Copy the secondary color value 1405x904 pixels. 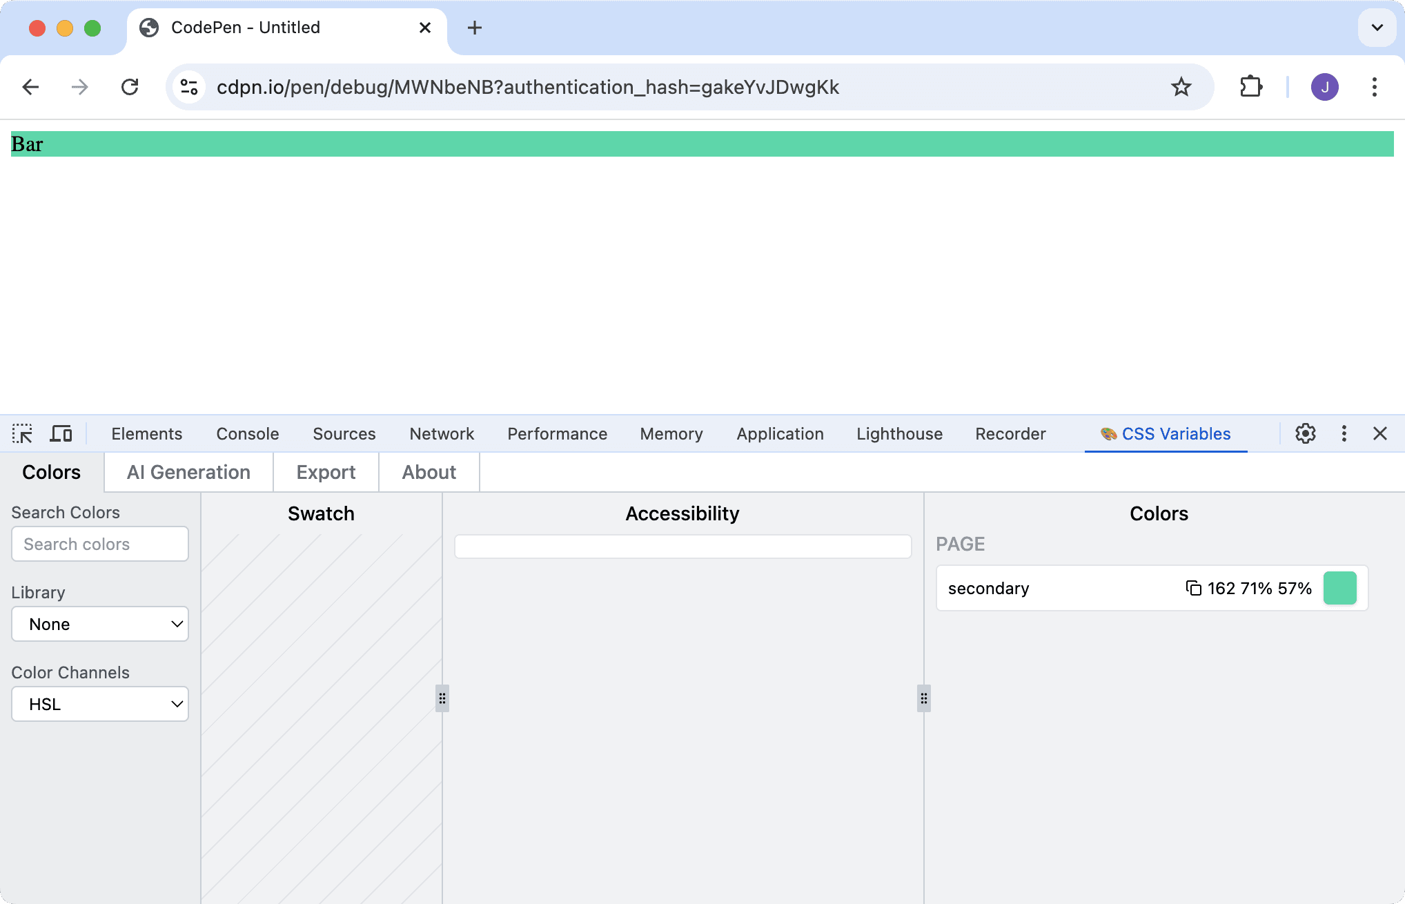[x=1193, y=588]
